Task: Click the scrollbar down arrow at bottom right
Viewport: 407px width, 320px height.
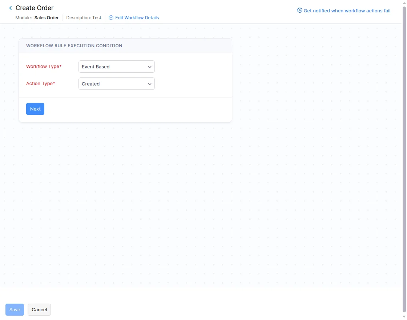Action: [404, 317]
